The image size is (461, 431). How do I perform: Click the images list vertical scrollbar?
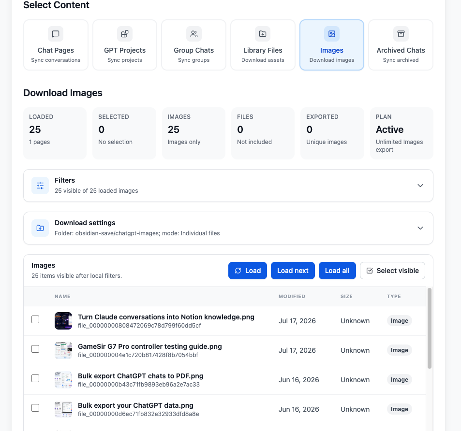(429, 328)
